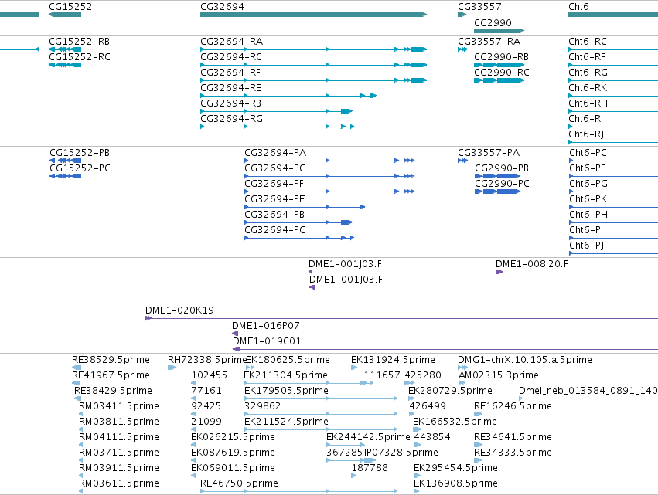Viewport: 658px width, 495px height.
Task: Select clone end DME1-008I20.F
Action: pyautogui.click(x=532, y=264)
